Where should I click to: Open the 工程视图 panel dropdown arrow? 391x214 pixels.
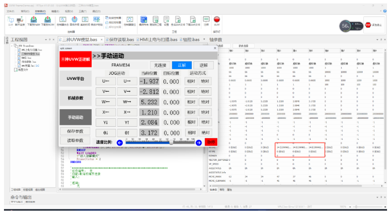click(46, 40)
